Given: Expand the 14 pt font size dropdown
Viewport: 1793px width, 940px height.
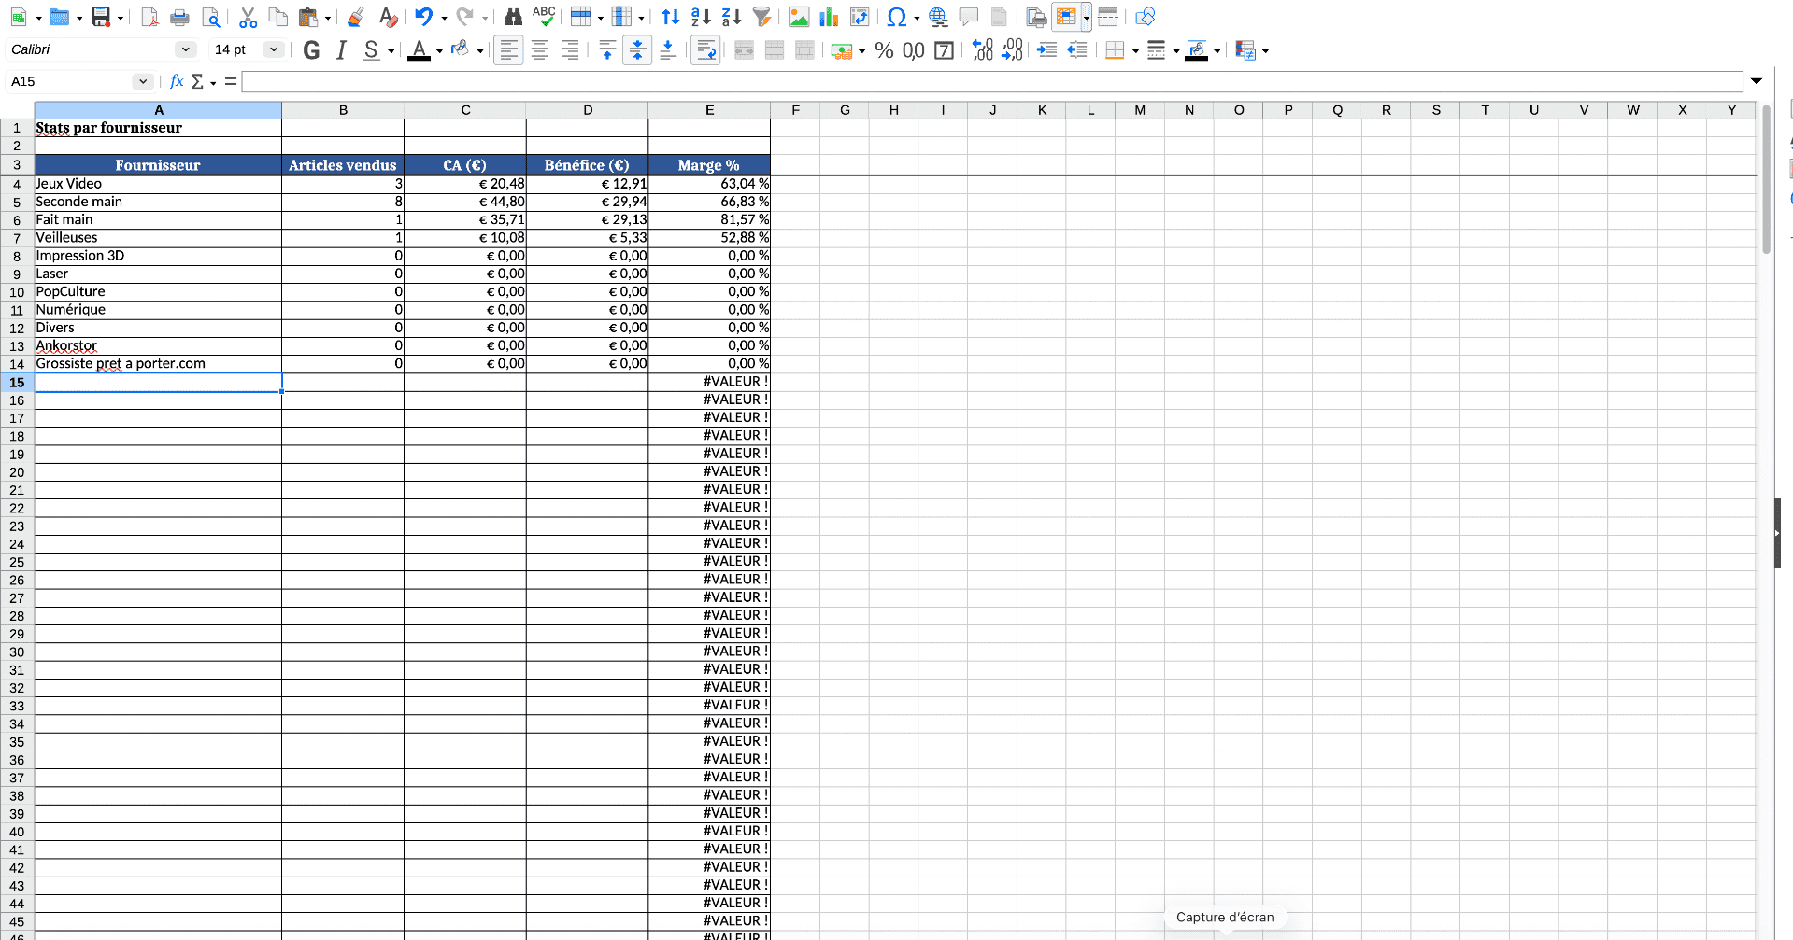Looking at the screenshot, I should (x=273, y=49).
